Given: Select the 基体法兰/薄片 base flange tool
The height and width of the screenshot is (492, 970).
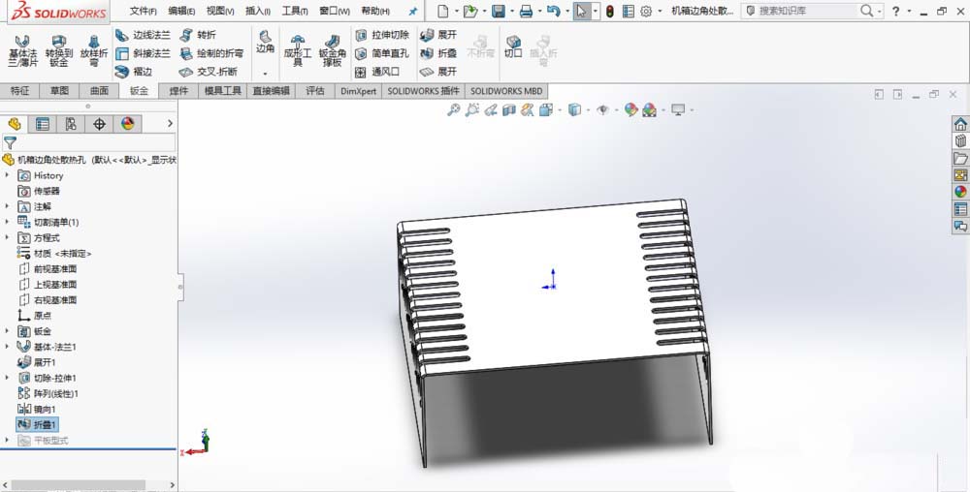Looking at the screenshot, I should (x=22, y=50).
